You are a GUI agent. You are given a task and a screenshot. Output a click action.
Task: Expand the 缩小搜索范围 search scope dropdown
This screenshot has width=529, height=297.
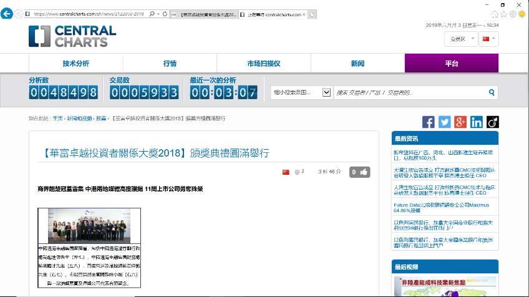301,92
